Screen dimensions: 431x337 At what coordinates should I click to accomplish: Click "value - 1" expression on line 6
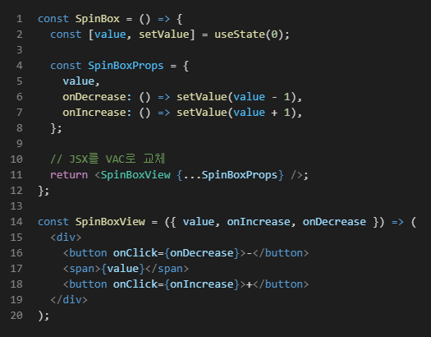point(261,97)
